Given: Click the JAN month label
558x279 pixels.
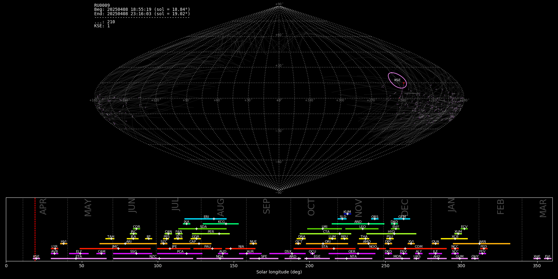Looking at the screenshot, I should click(x=451, y=205).
